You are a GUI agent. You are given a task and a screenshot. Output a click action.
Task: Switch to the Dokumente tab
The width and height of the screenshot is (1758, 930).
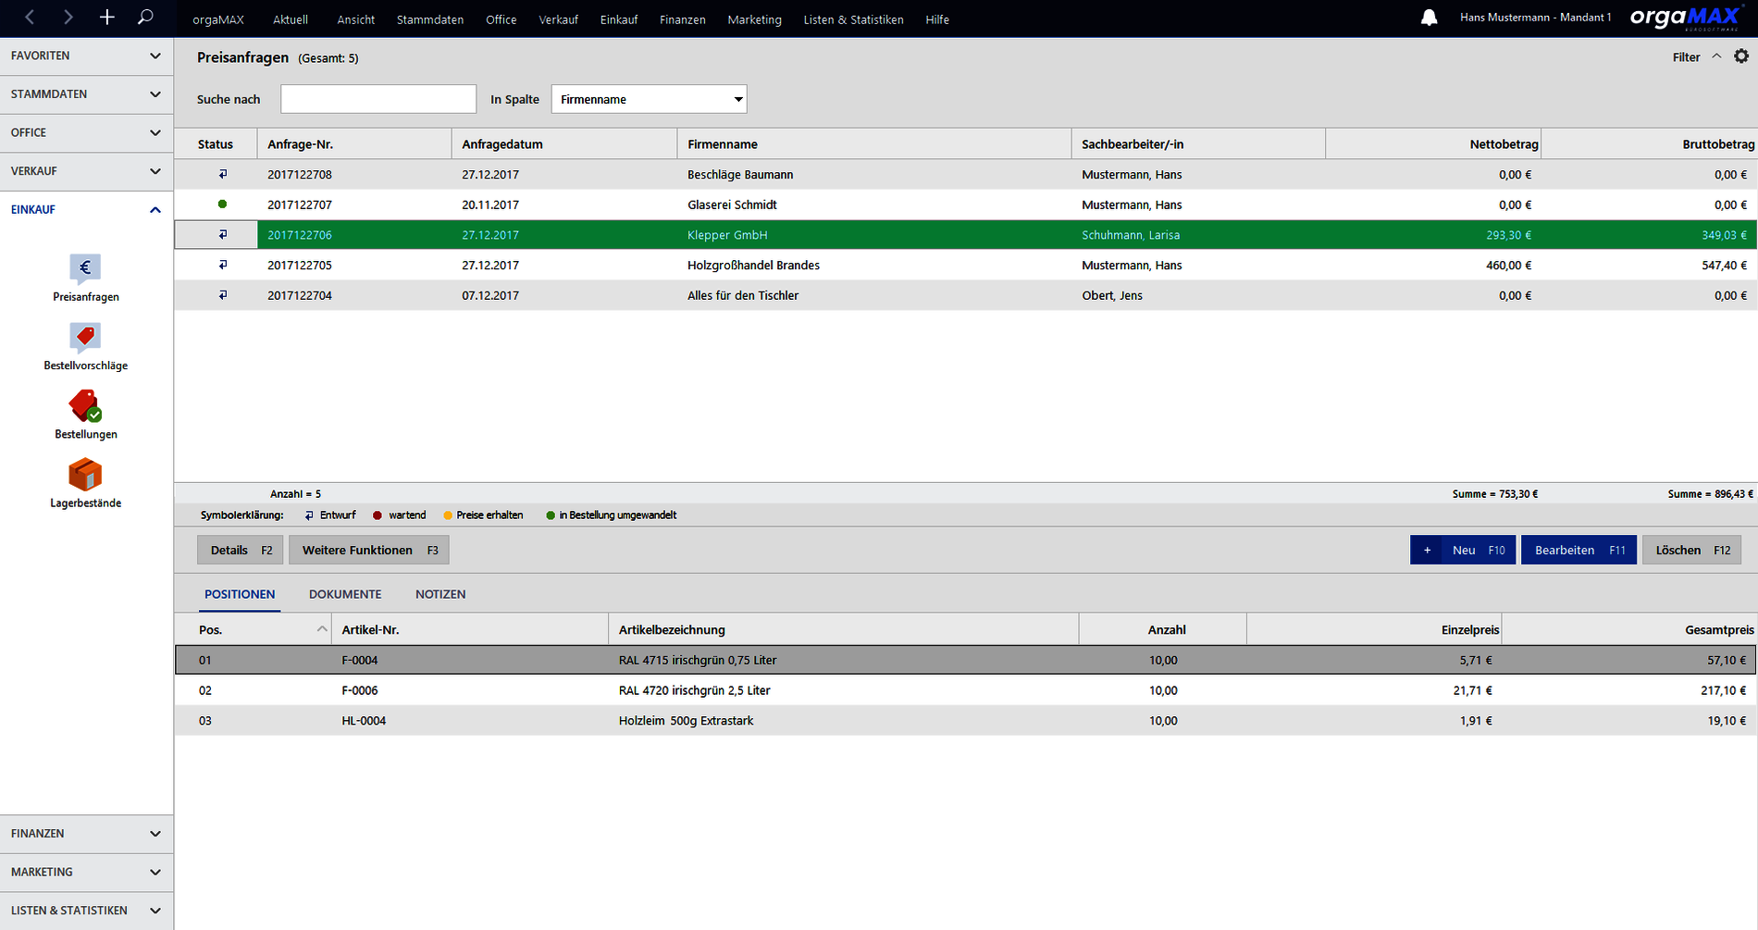pos(345,594)
